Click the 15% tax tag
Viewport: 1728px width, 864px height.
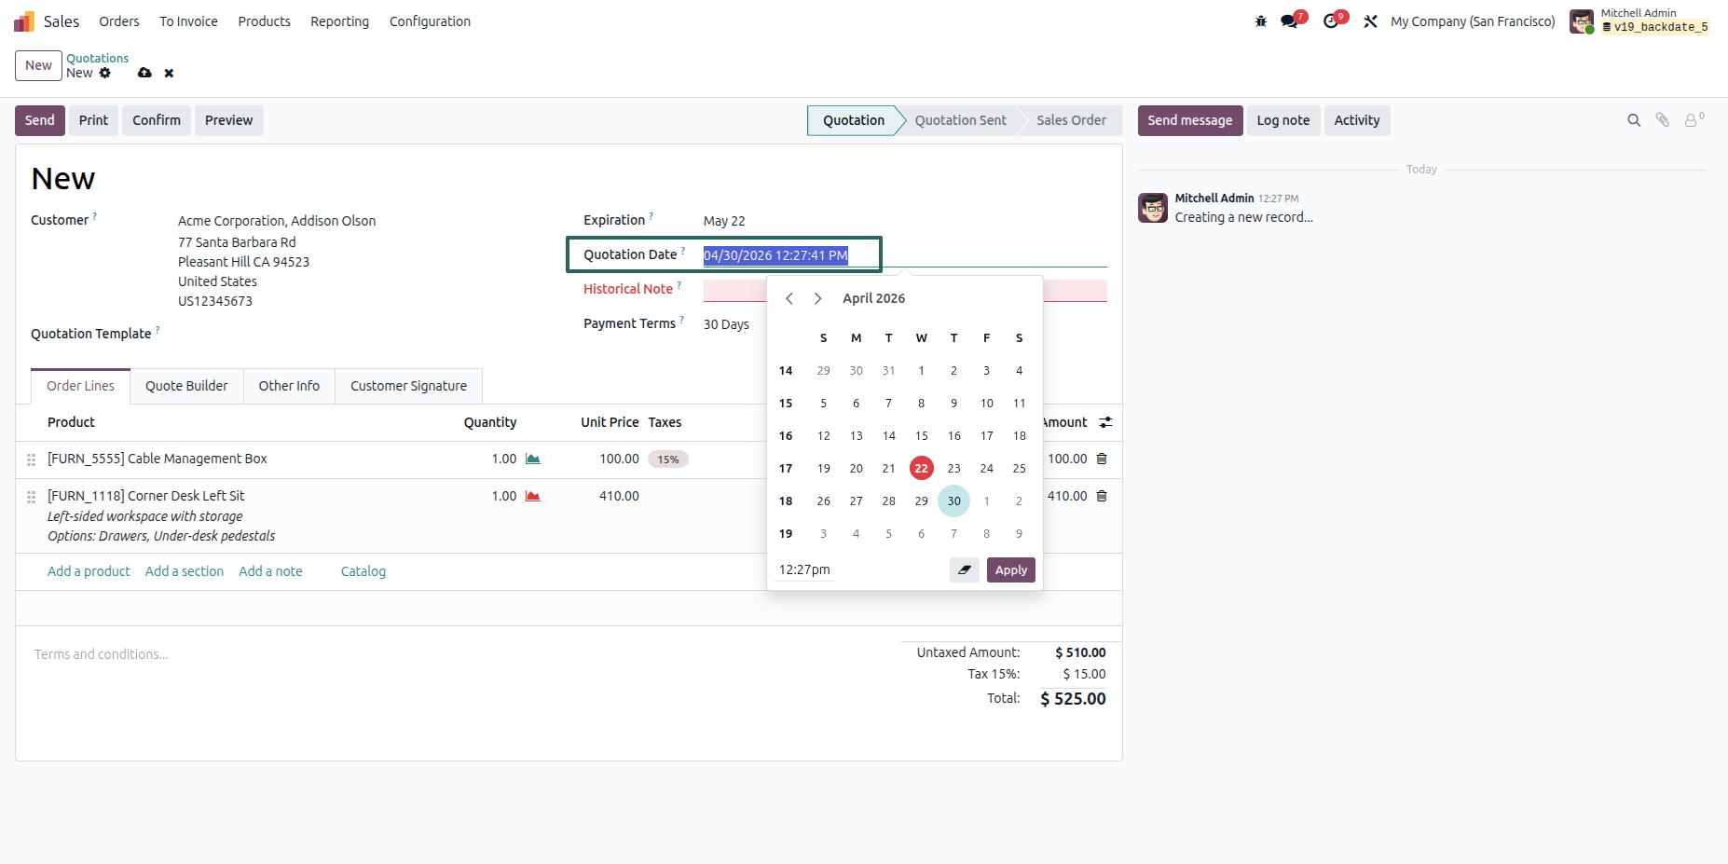tap(668, 459)
